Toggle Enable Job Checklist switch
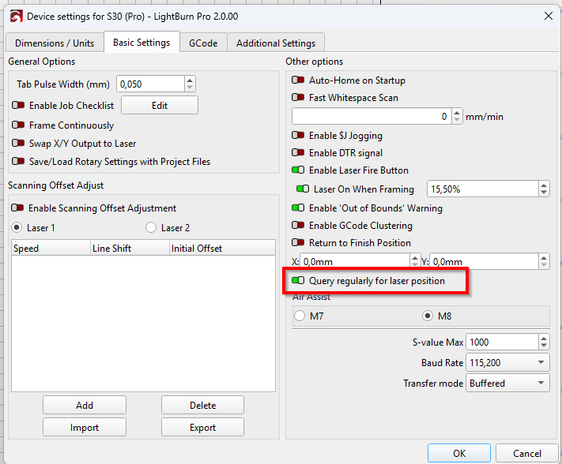562x464 pixels. (18, 105)
